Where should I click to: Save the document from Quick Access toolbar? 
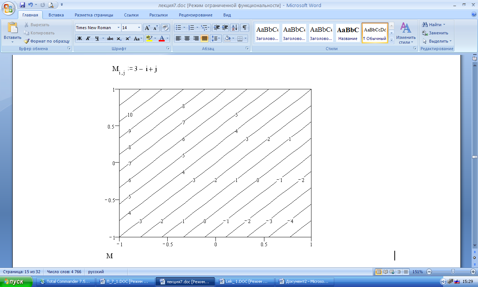point(22,5)
